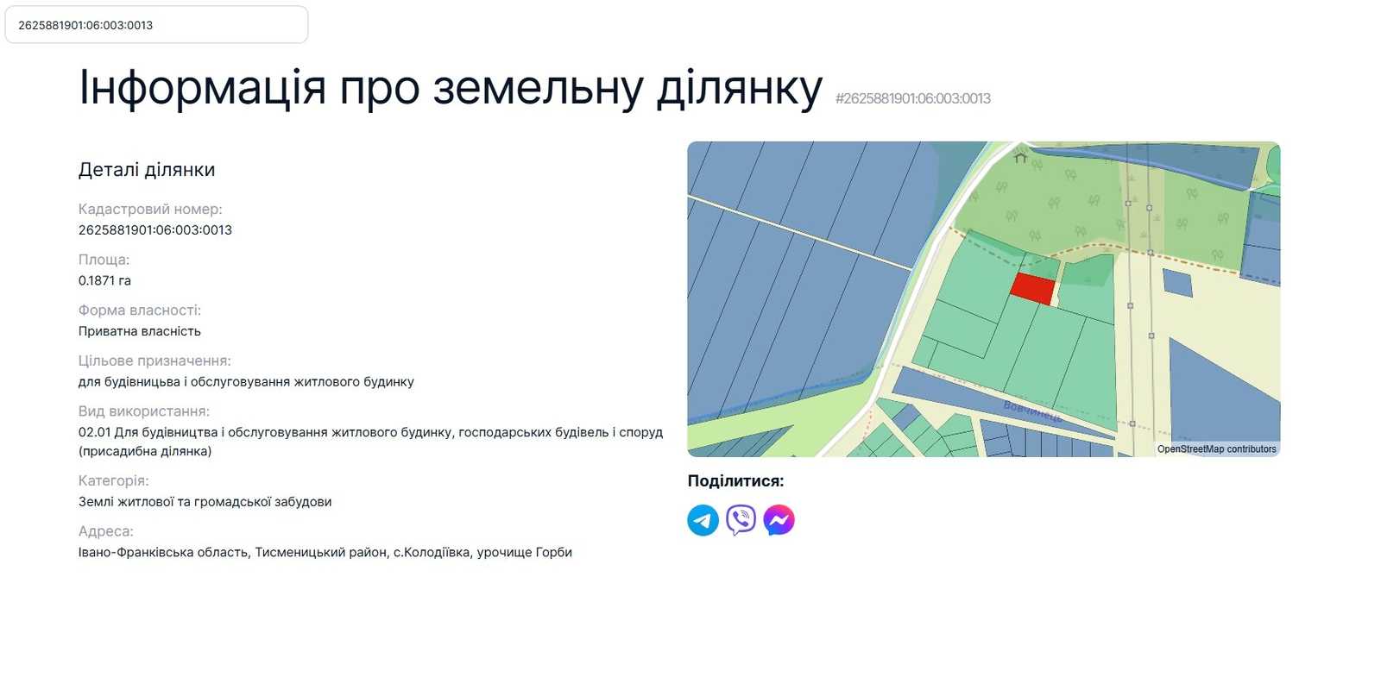Click the red highlighted parcel on map
The image size is (1381, 690).
(x=1033, y=288)
